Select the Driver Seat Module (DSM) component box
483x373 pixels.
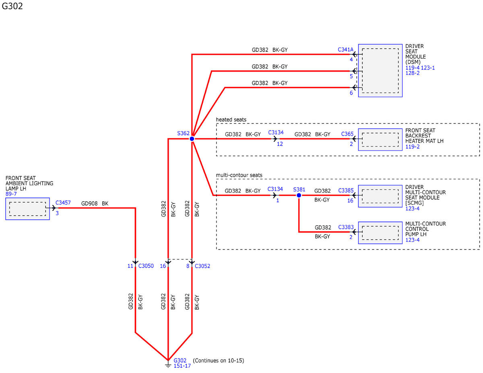point(380,70)
